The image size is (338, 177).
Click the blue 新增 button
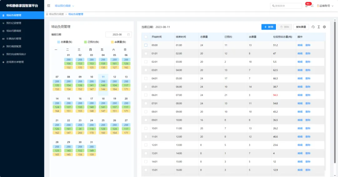coord(269,27)
